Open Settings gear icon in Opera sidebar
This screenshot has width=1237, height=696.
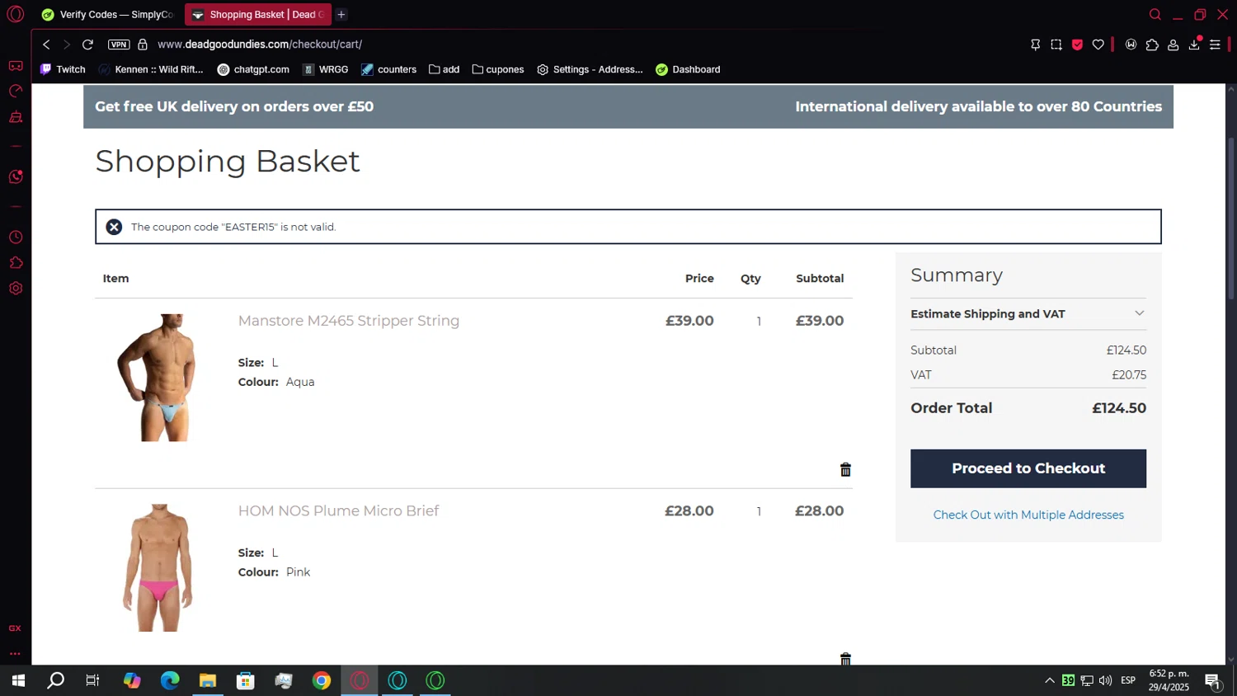tap(16, 289)
